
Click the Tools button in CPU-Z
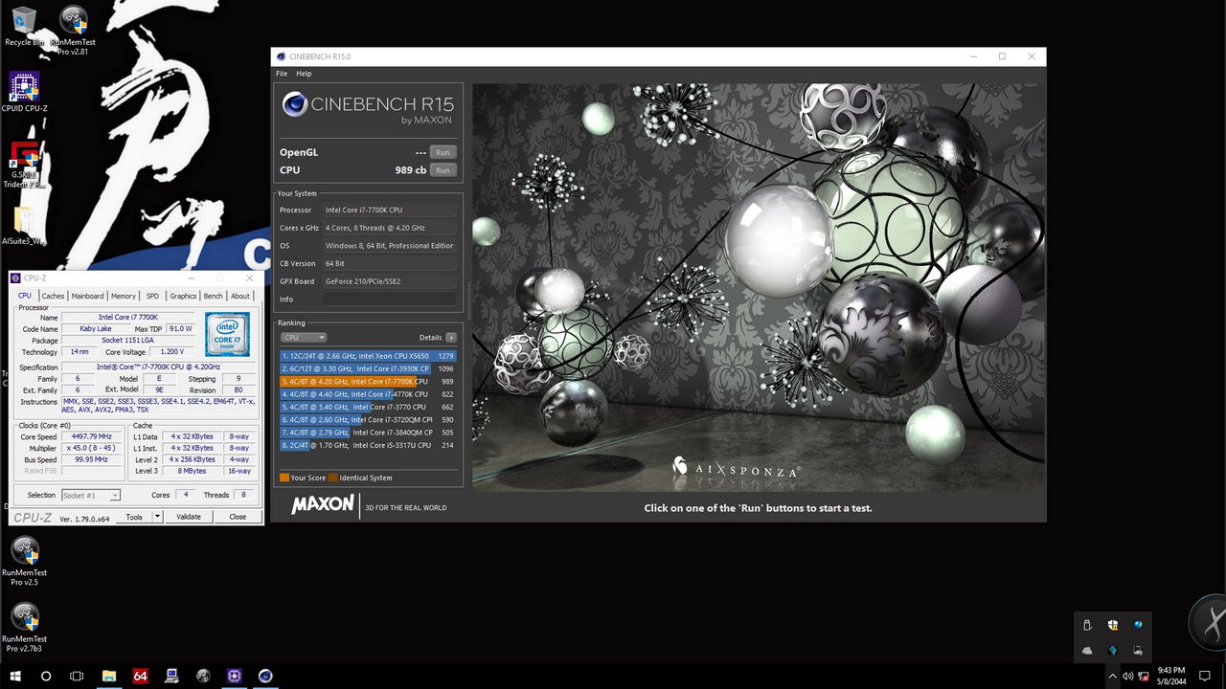[134, 517]
